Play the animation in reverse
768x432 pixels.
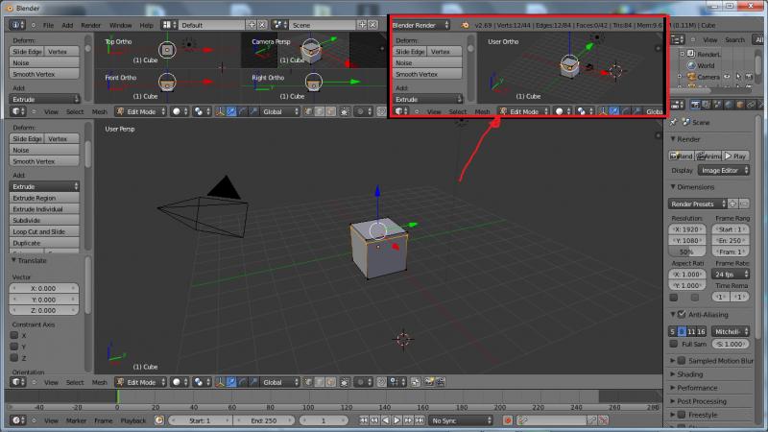coord(386,420)
